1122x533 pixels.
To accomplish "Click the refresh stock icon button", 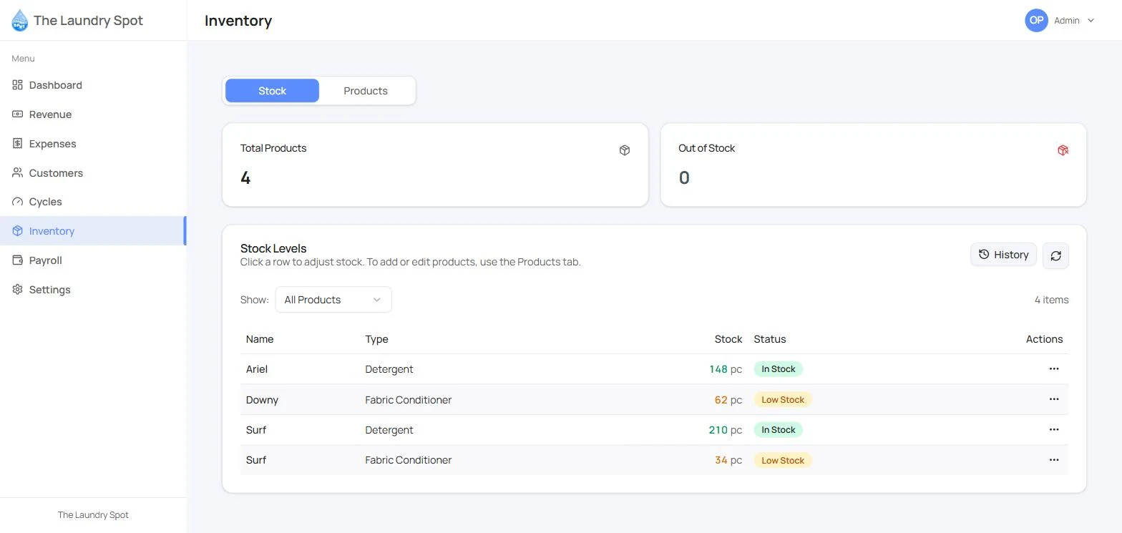I will 1055,255.
